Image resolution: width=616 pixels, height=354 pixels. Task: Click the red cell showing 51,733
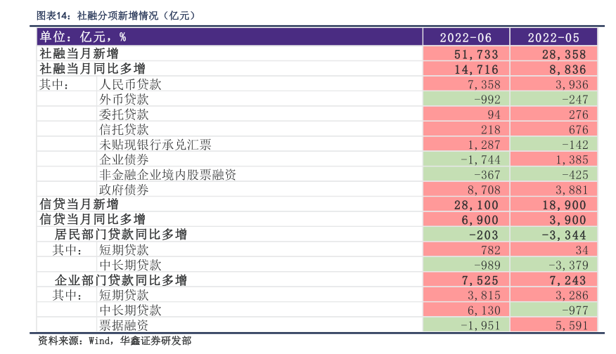[x=466, y=54]
